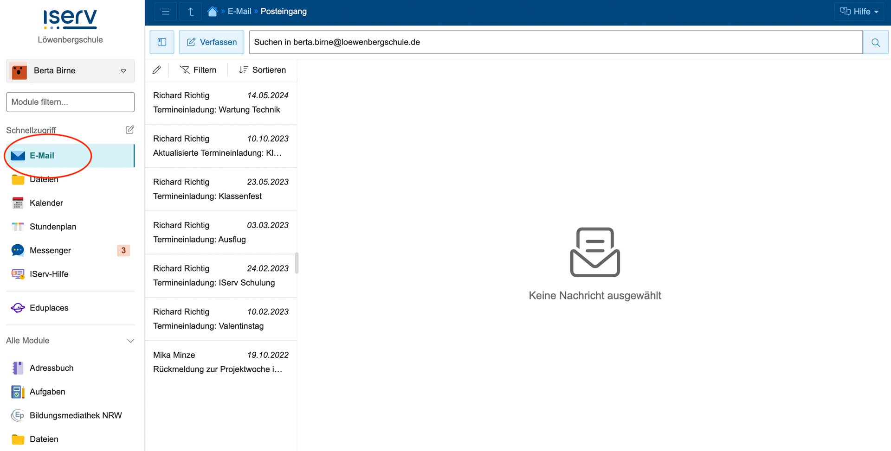Open mail Termineinladung: Ausflug
The height and width of the screenshot is (451, 891).
pyautogui.click(x=221, y=232)
